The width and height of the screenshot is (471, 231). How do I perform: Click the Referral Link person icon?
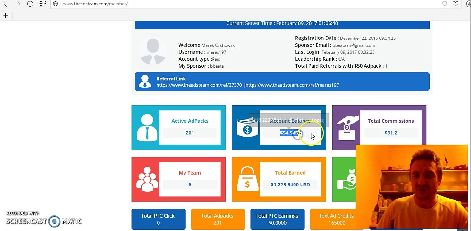click(145, 81)
